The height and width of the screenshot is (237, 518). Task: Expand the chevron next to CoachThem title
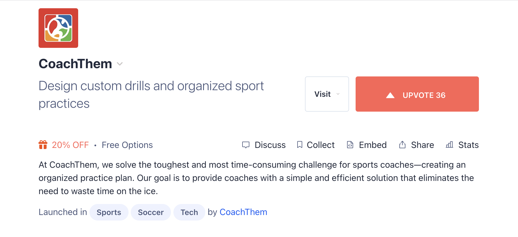click(120, 64)
